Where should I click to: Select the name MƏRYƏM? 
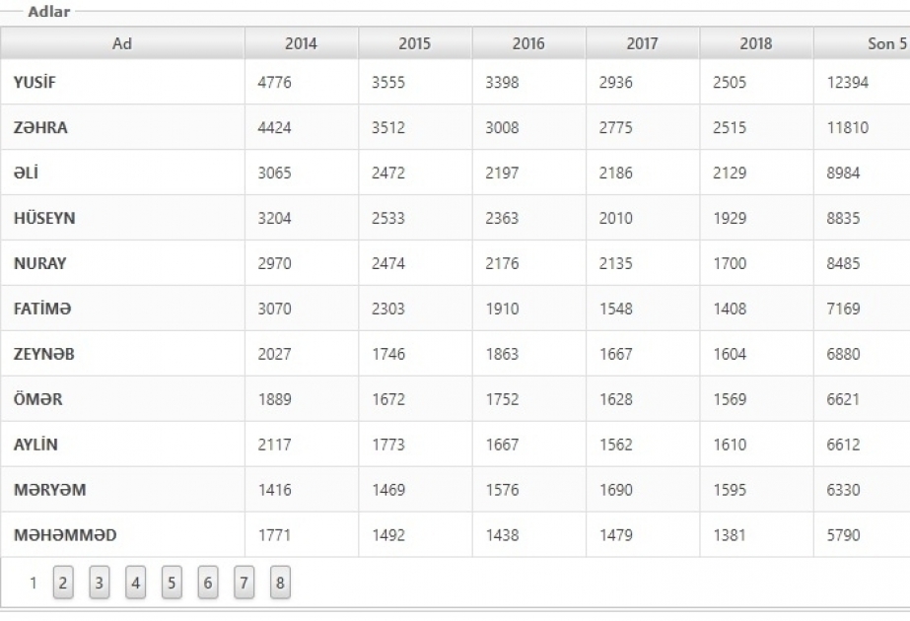tap(50, 490)
